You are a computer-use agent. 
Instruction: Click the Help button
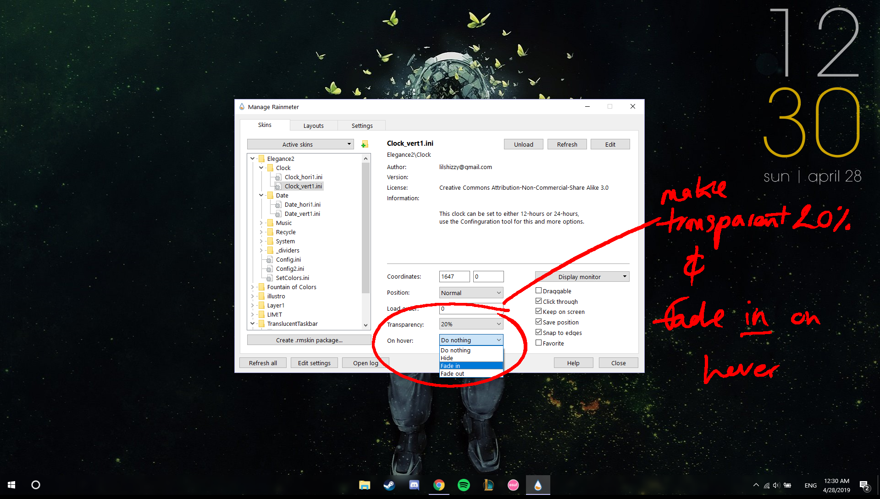573,363
